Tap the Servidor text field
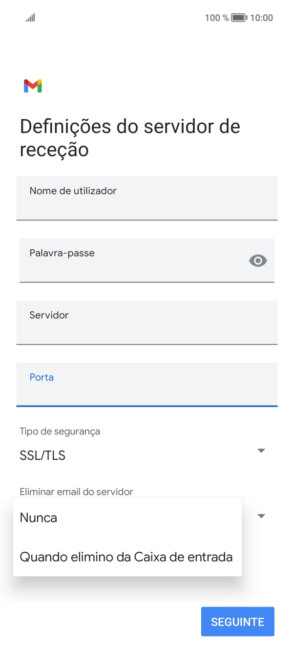This screenshot has width=294, height=651. click(x=147, y=323)
